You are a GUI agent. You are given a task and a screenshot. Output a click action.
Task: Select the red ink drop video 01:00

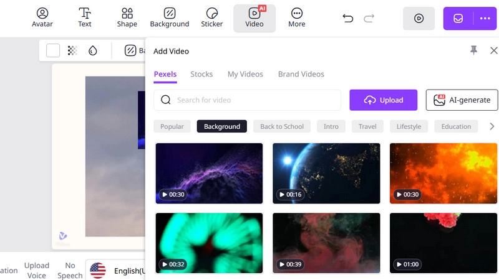click(443, 243)
